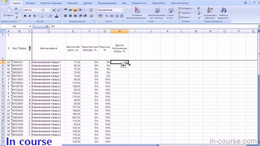Apply comma style 000 icon
Screen dimensions: 260x146
[112, 16]
